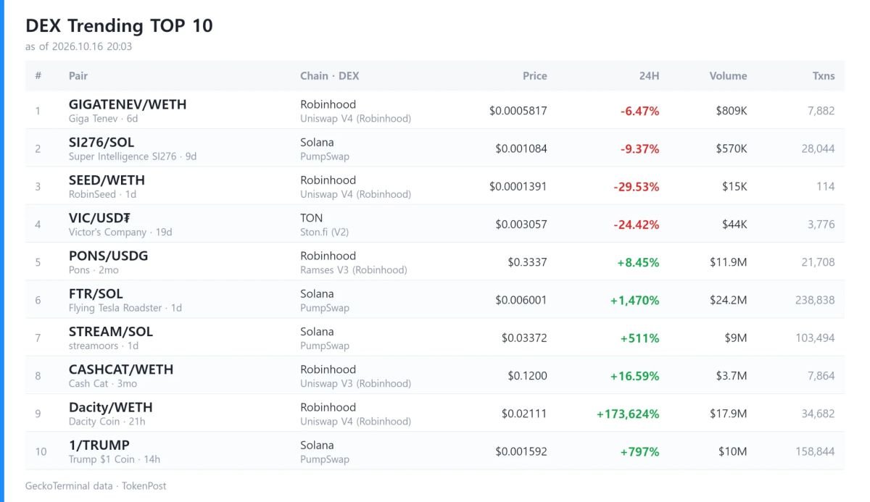870x502 pixels.
Task: Click the Giga Tenev · 6d subtitle
Action: tap(103, 118)
